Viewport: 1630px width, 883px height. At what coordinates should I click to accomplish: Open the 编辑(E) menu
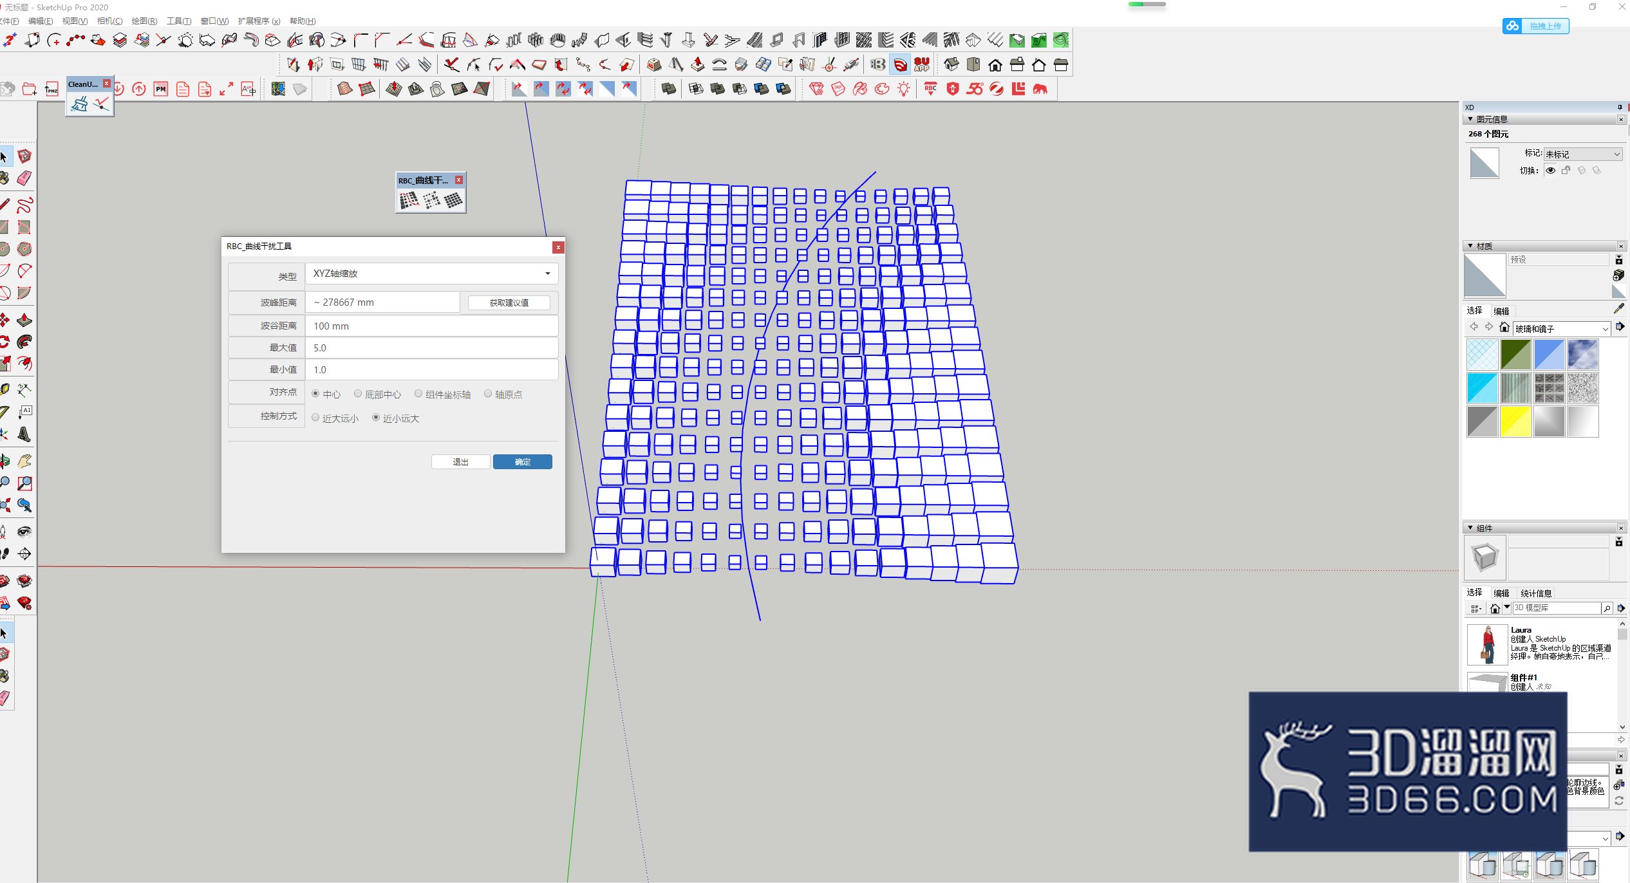coord(41,21)
